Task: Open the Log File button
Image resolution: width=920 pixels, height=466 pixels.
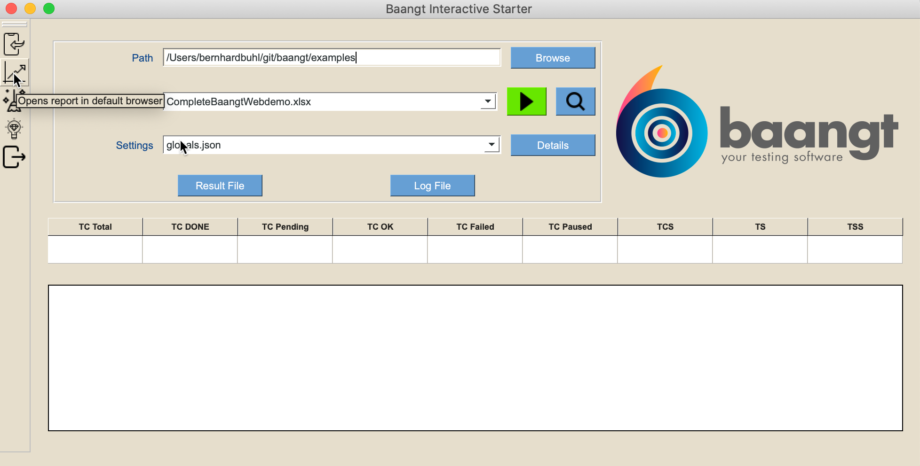Action: (x=432, y=186)
